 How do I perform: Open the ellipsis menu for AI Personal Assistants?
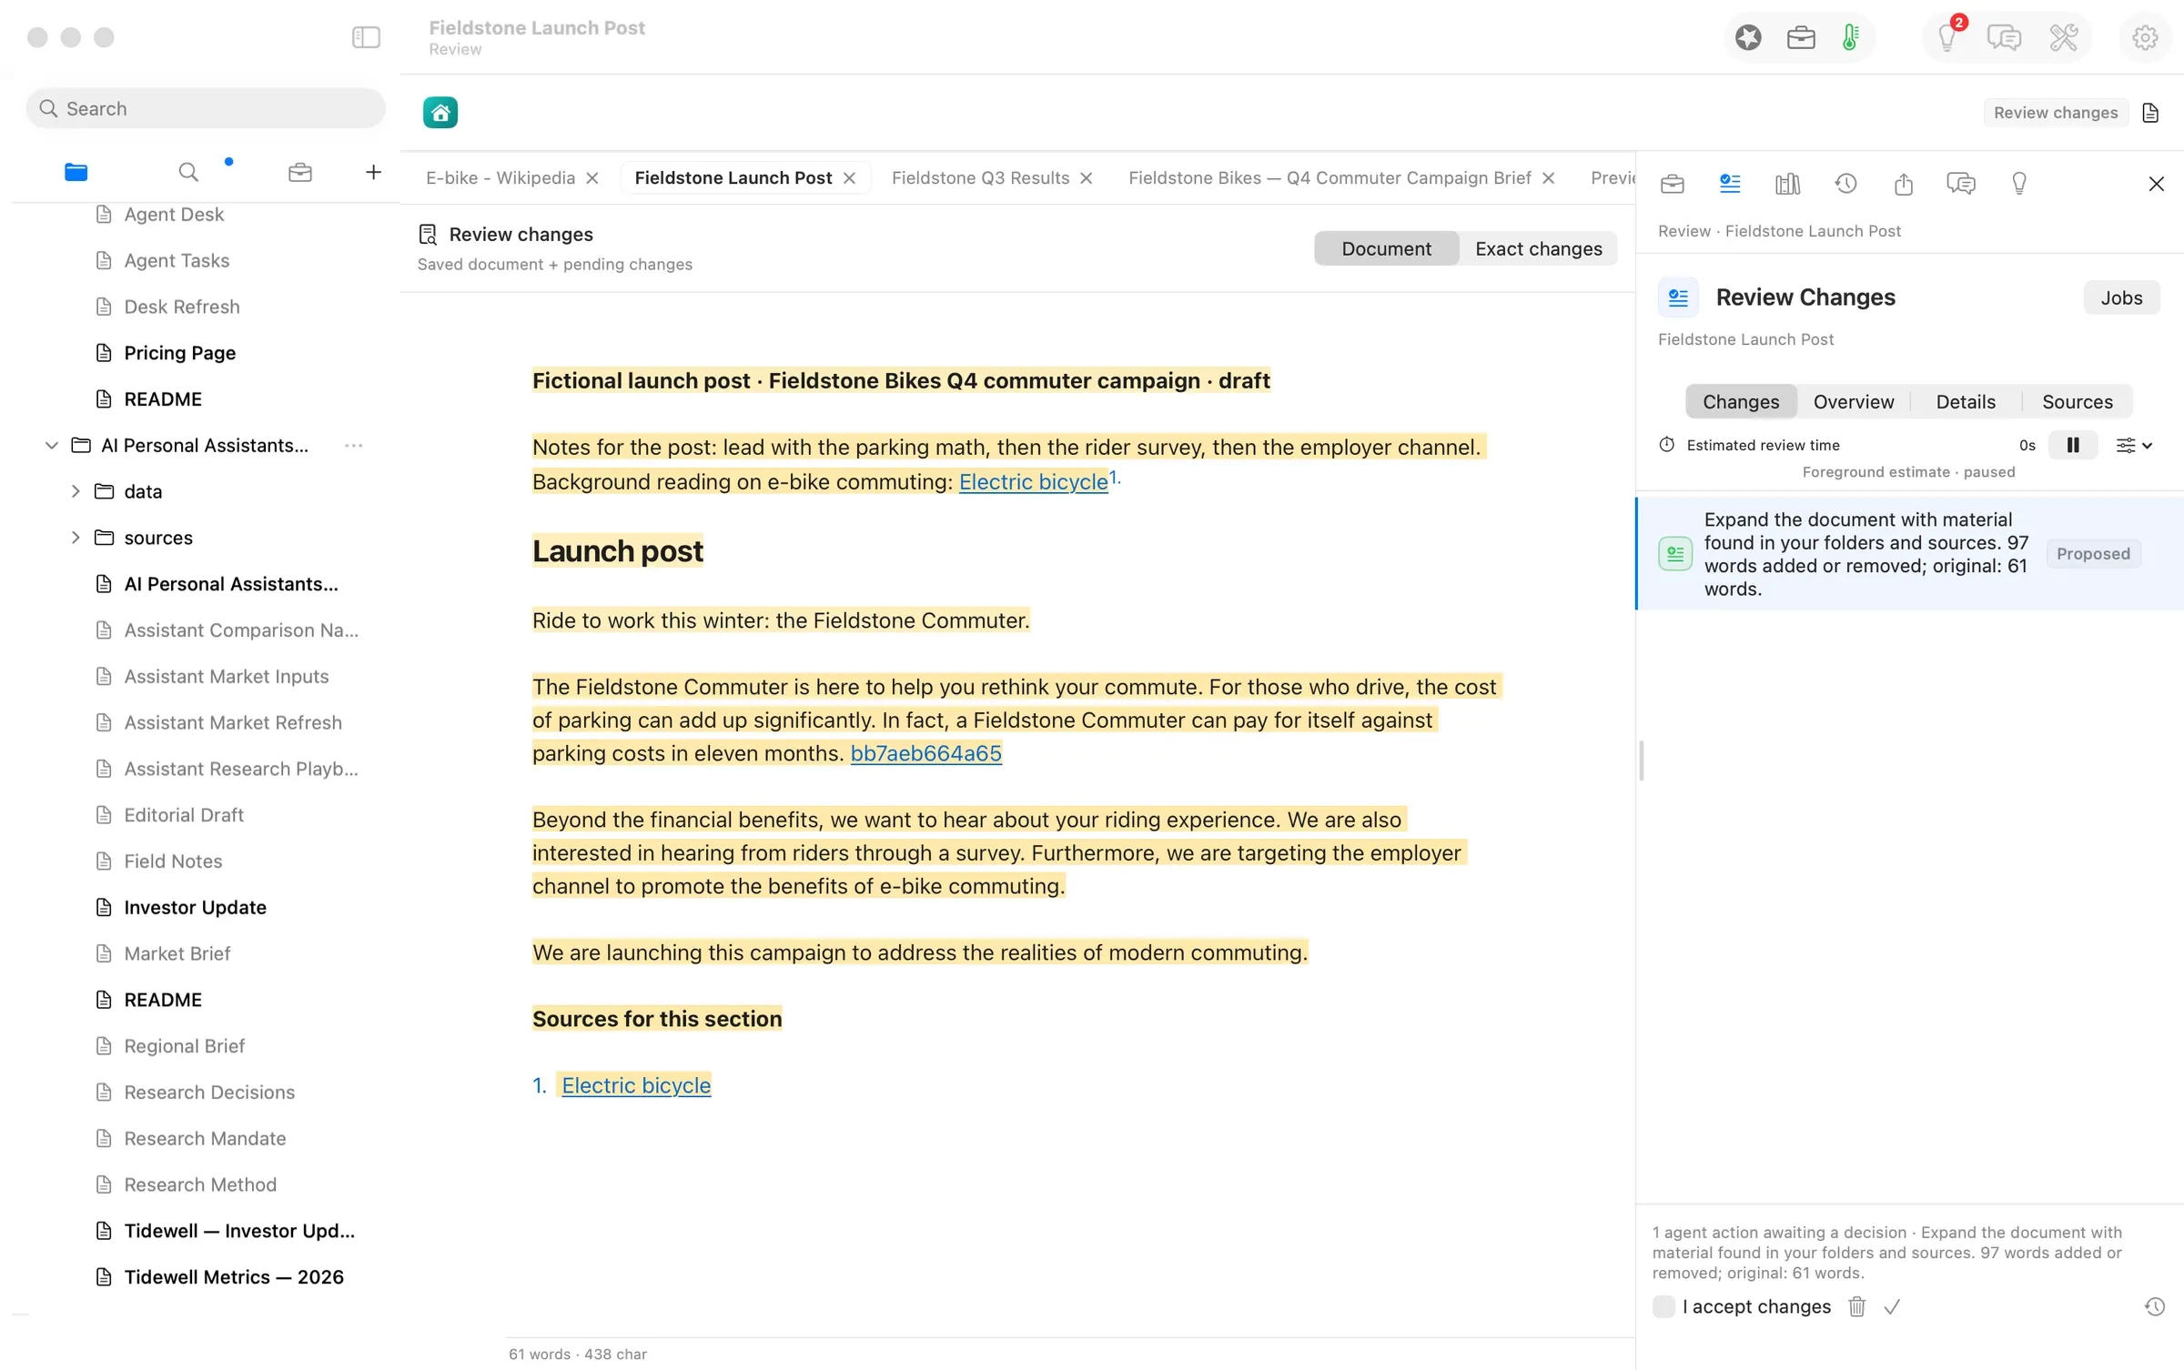pos(354,445)
